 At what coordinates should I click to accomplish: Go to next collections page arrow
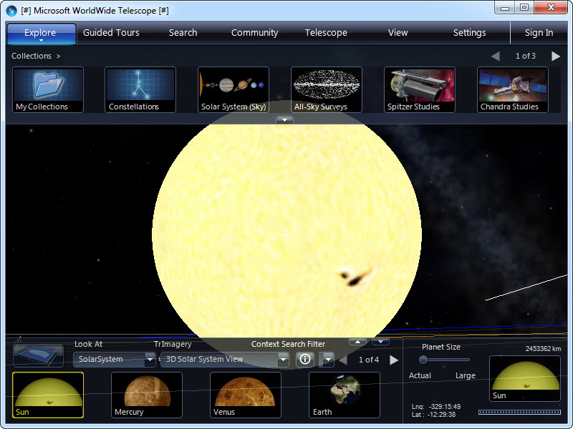[x=556, y=56]
